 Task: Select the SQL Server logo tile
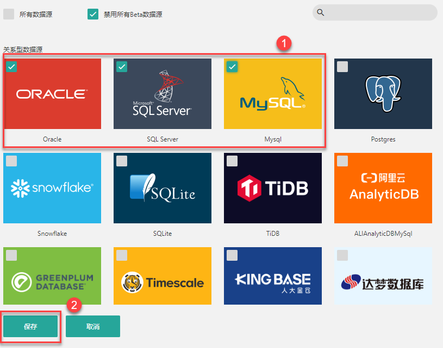[x=162, y=94]
